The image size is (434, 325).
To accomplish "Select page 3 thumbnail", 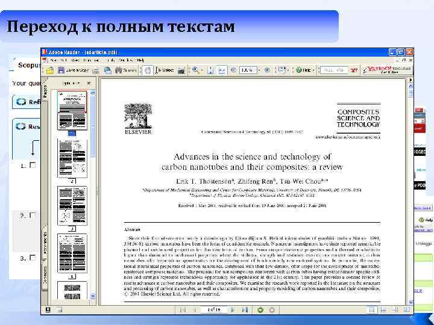I will pos(72,206).
